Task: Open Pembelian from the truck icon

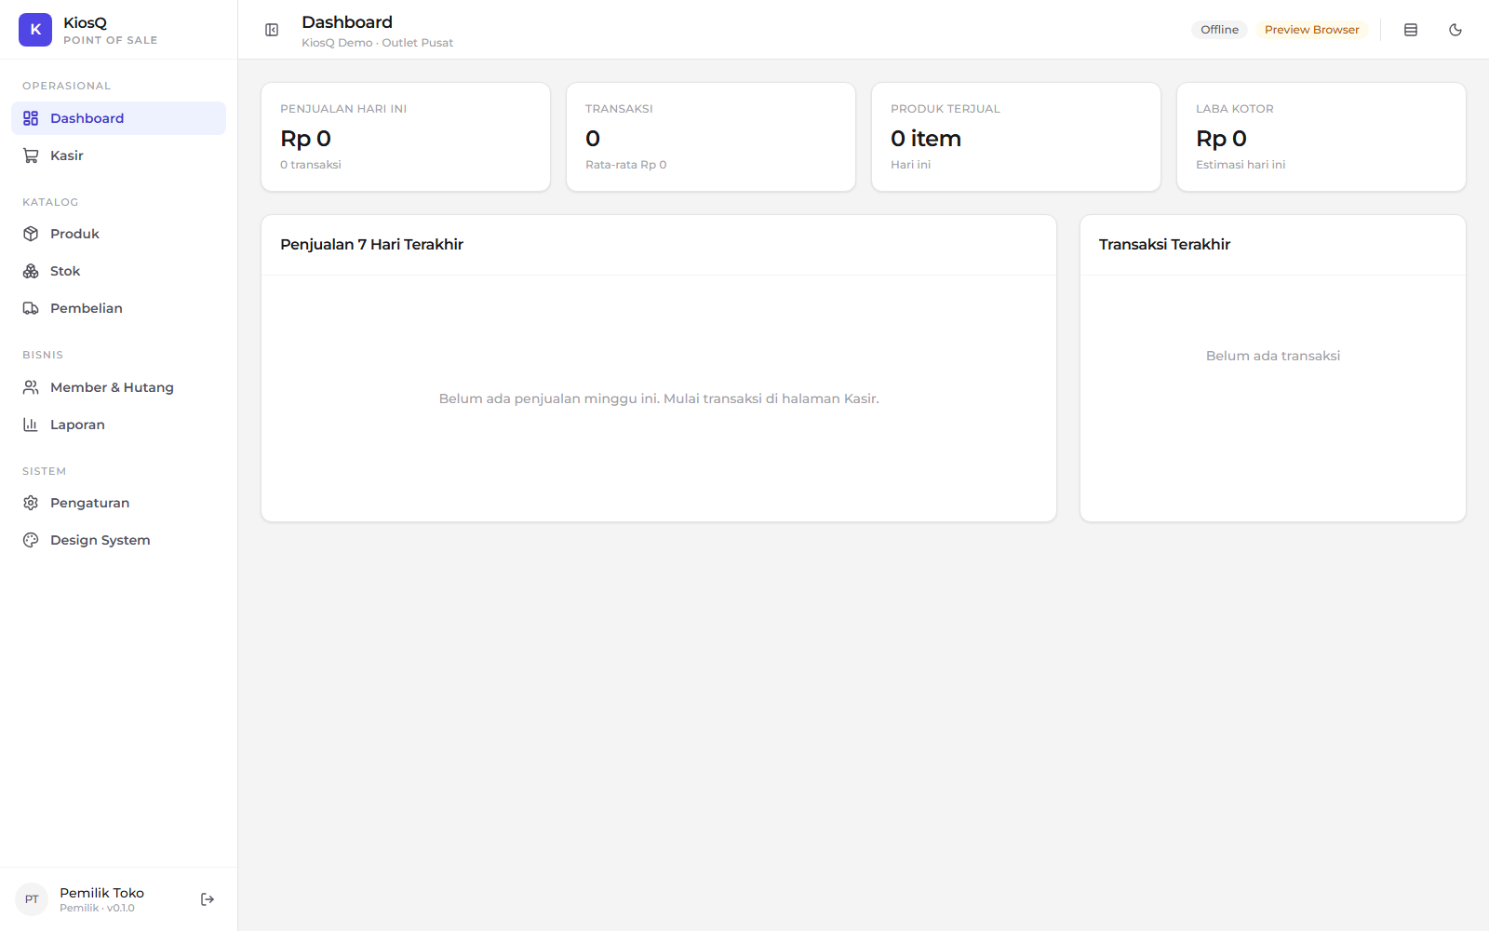Action: coord(31,308)
